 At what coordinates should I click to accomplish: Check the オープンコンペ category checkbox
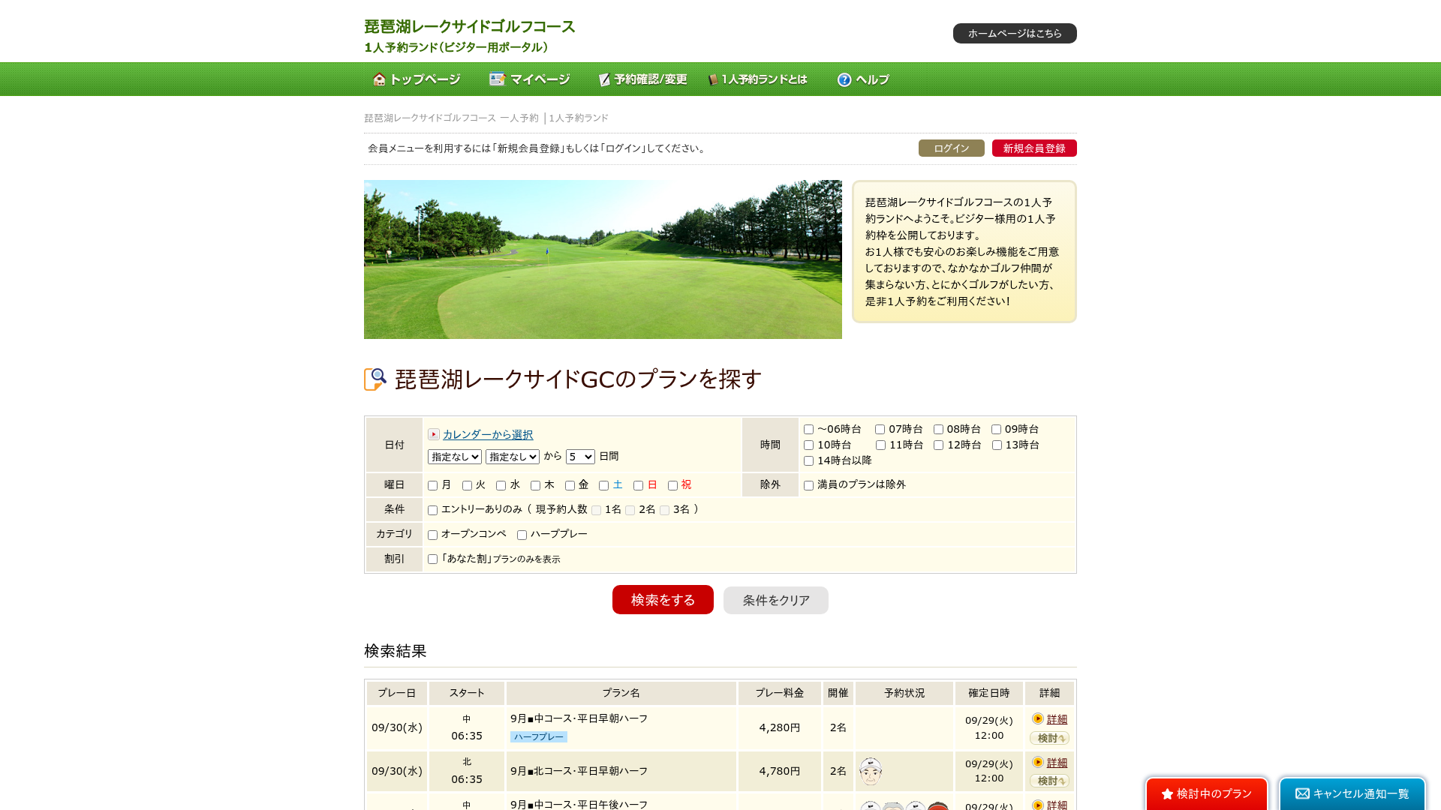coord(432,535)
